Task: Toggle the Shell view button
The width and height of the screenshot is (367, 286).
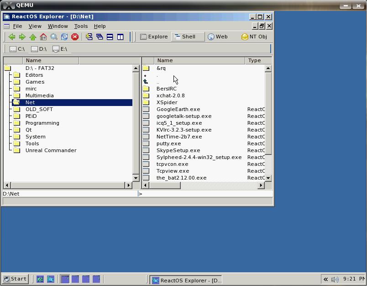Action: pyautogui.click(x=188, y=37)
